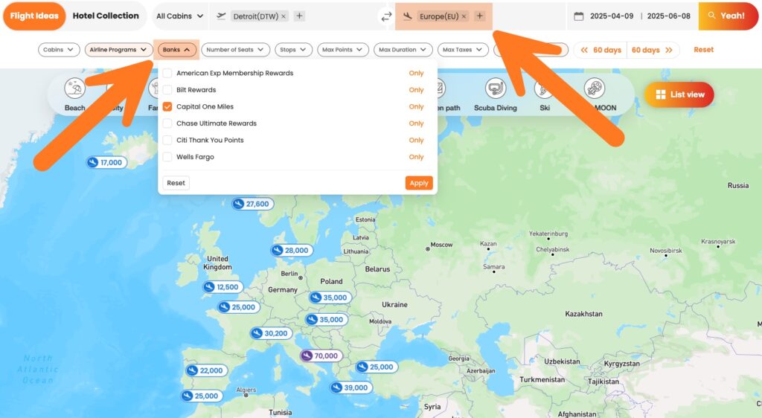The width and height of the screenshot is (762, 418).
Task: Switch to the Flight Ideas tab
Action: [34, 16]
